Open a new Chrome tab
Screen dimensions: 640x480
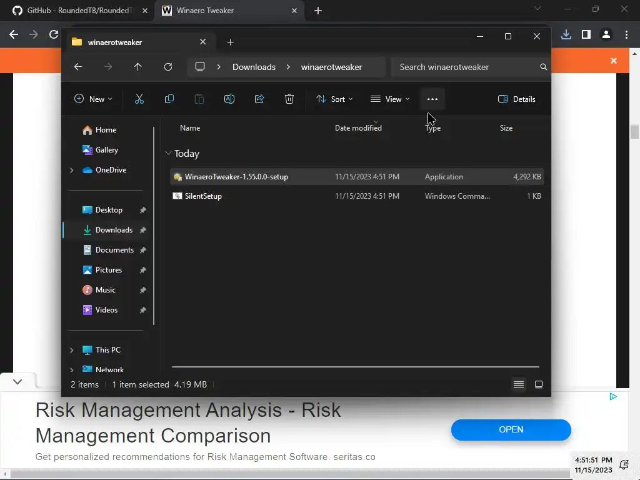318,11
